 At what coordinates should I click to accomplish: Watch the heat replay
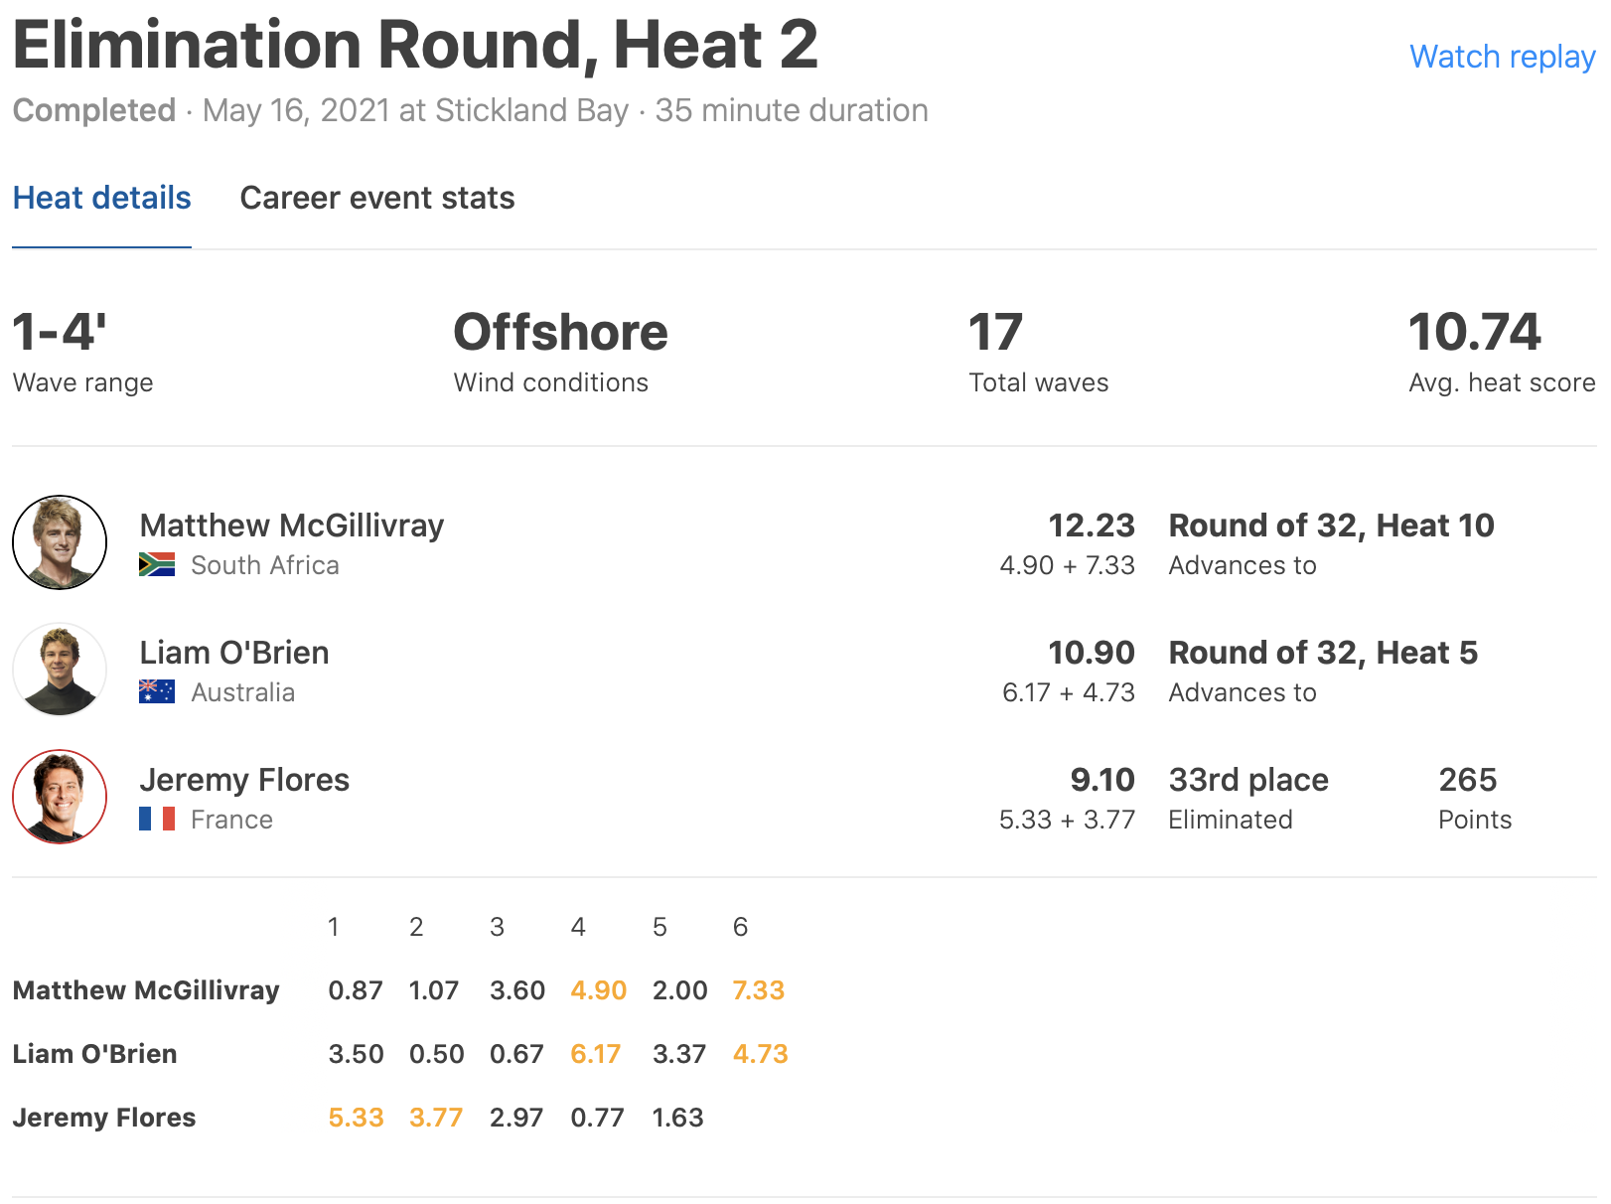tap(1502, 57)
